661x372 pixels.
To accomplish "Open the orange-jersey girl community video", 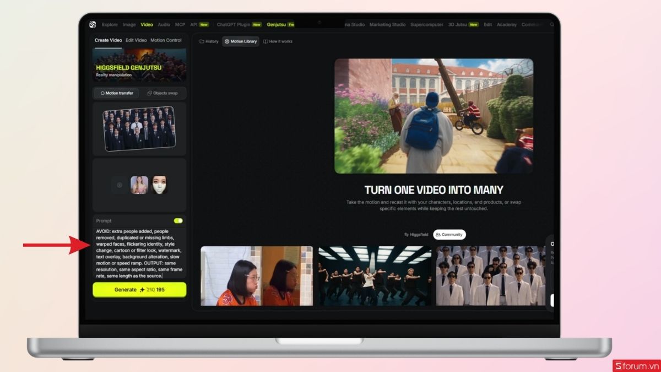I will point(257,276).
